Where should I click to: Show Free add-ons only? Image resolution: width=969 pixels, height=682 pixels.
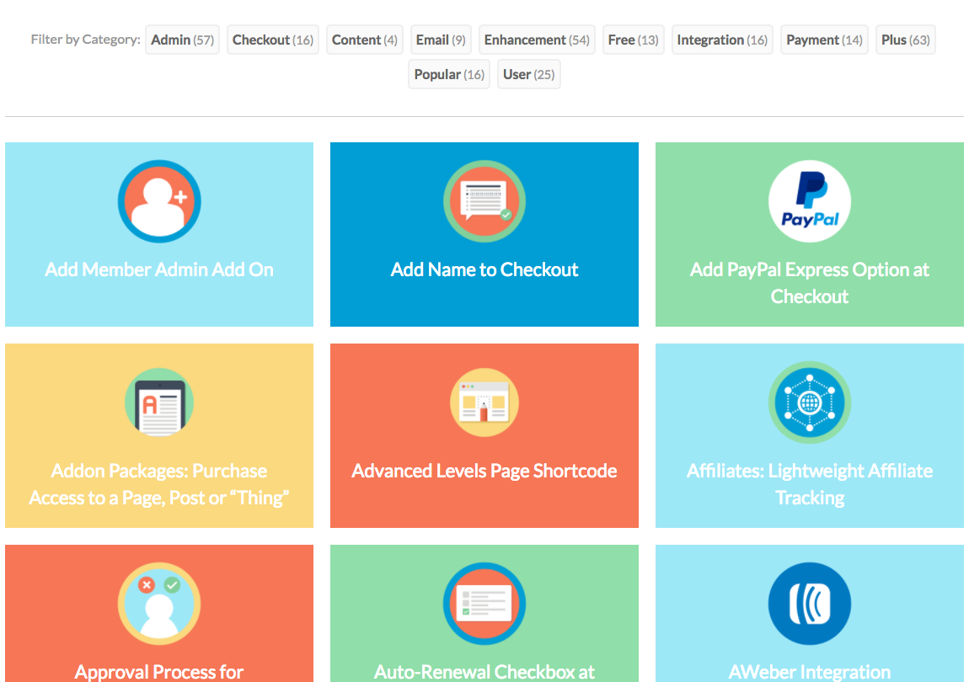(x=633, y=40)
